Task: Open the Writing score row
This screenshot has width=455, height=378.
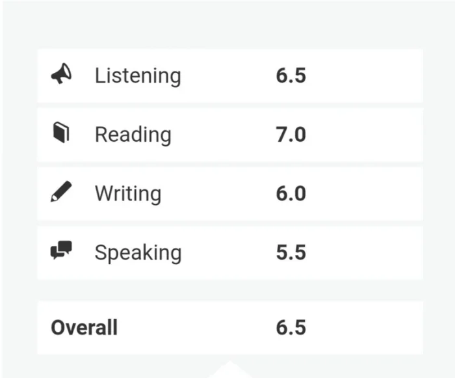Action: click(230, 194)
